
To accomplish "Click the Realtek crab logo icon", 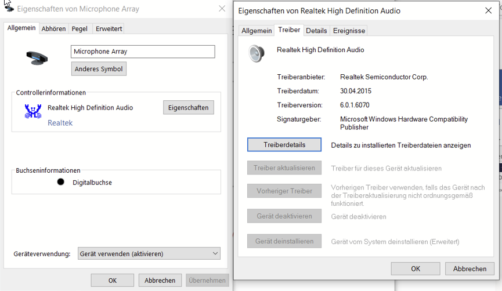I will tap(33, 111).
